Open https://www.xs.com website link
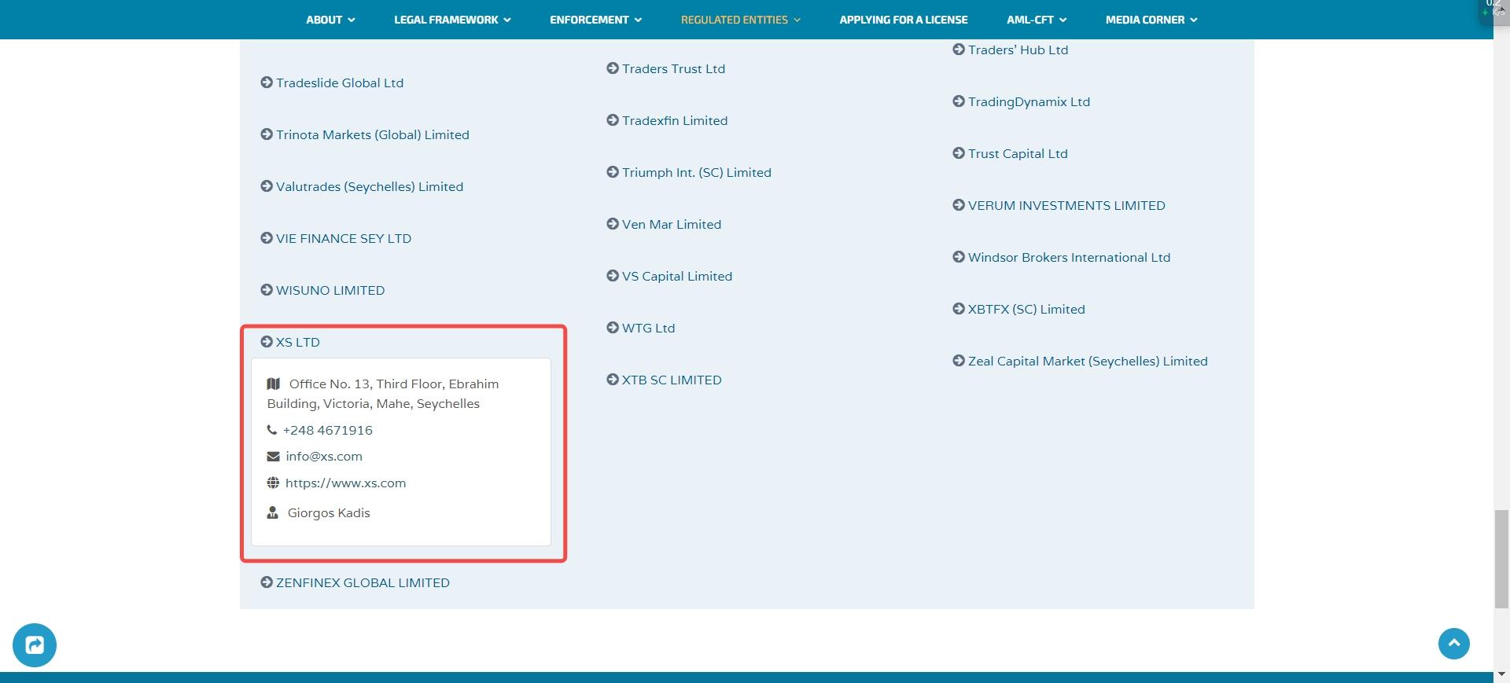Viewport: 1510px width, 683px height. coord(346,483)
